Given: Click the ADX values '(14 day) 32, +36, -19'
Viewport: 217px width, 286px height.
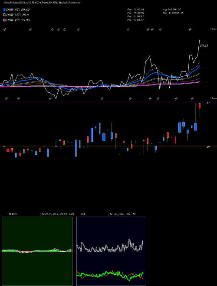Looking at the screenshot, I should 122,214.
